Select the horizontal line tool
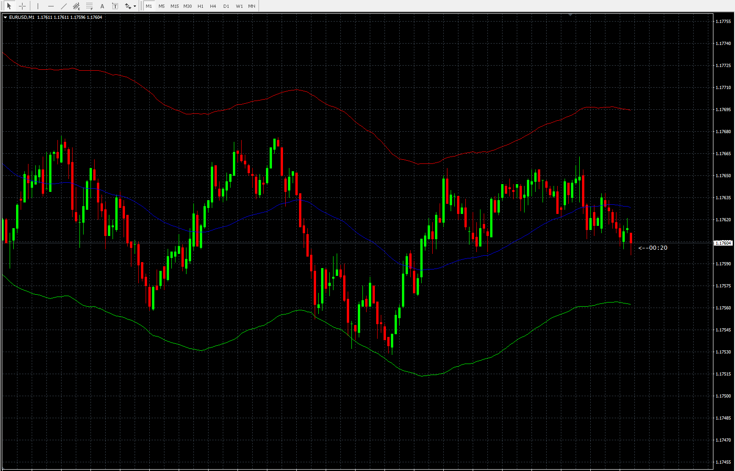The image size is (735, 471). [x=51, y=6]
